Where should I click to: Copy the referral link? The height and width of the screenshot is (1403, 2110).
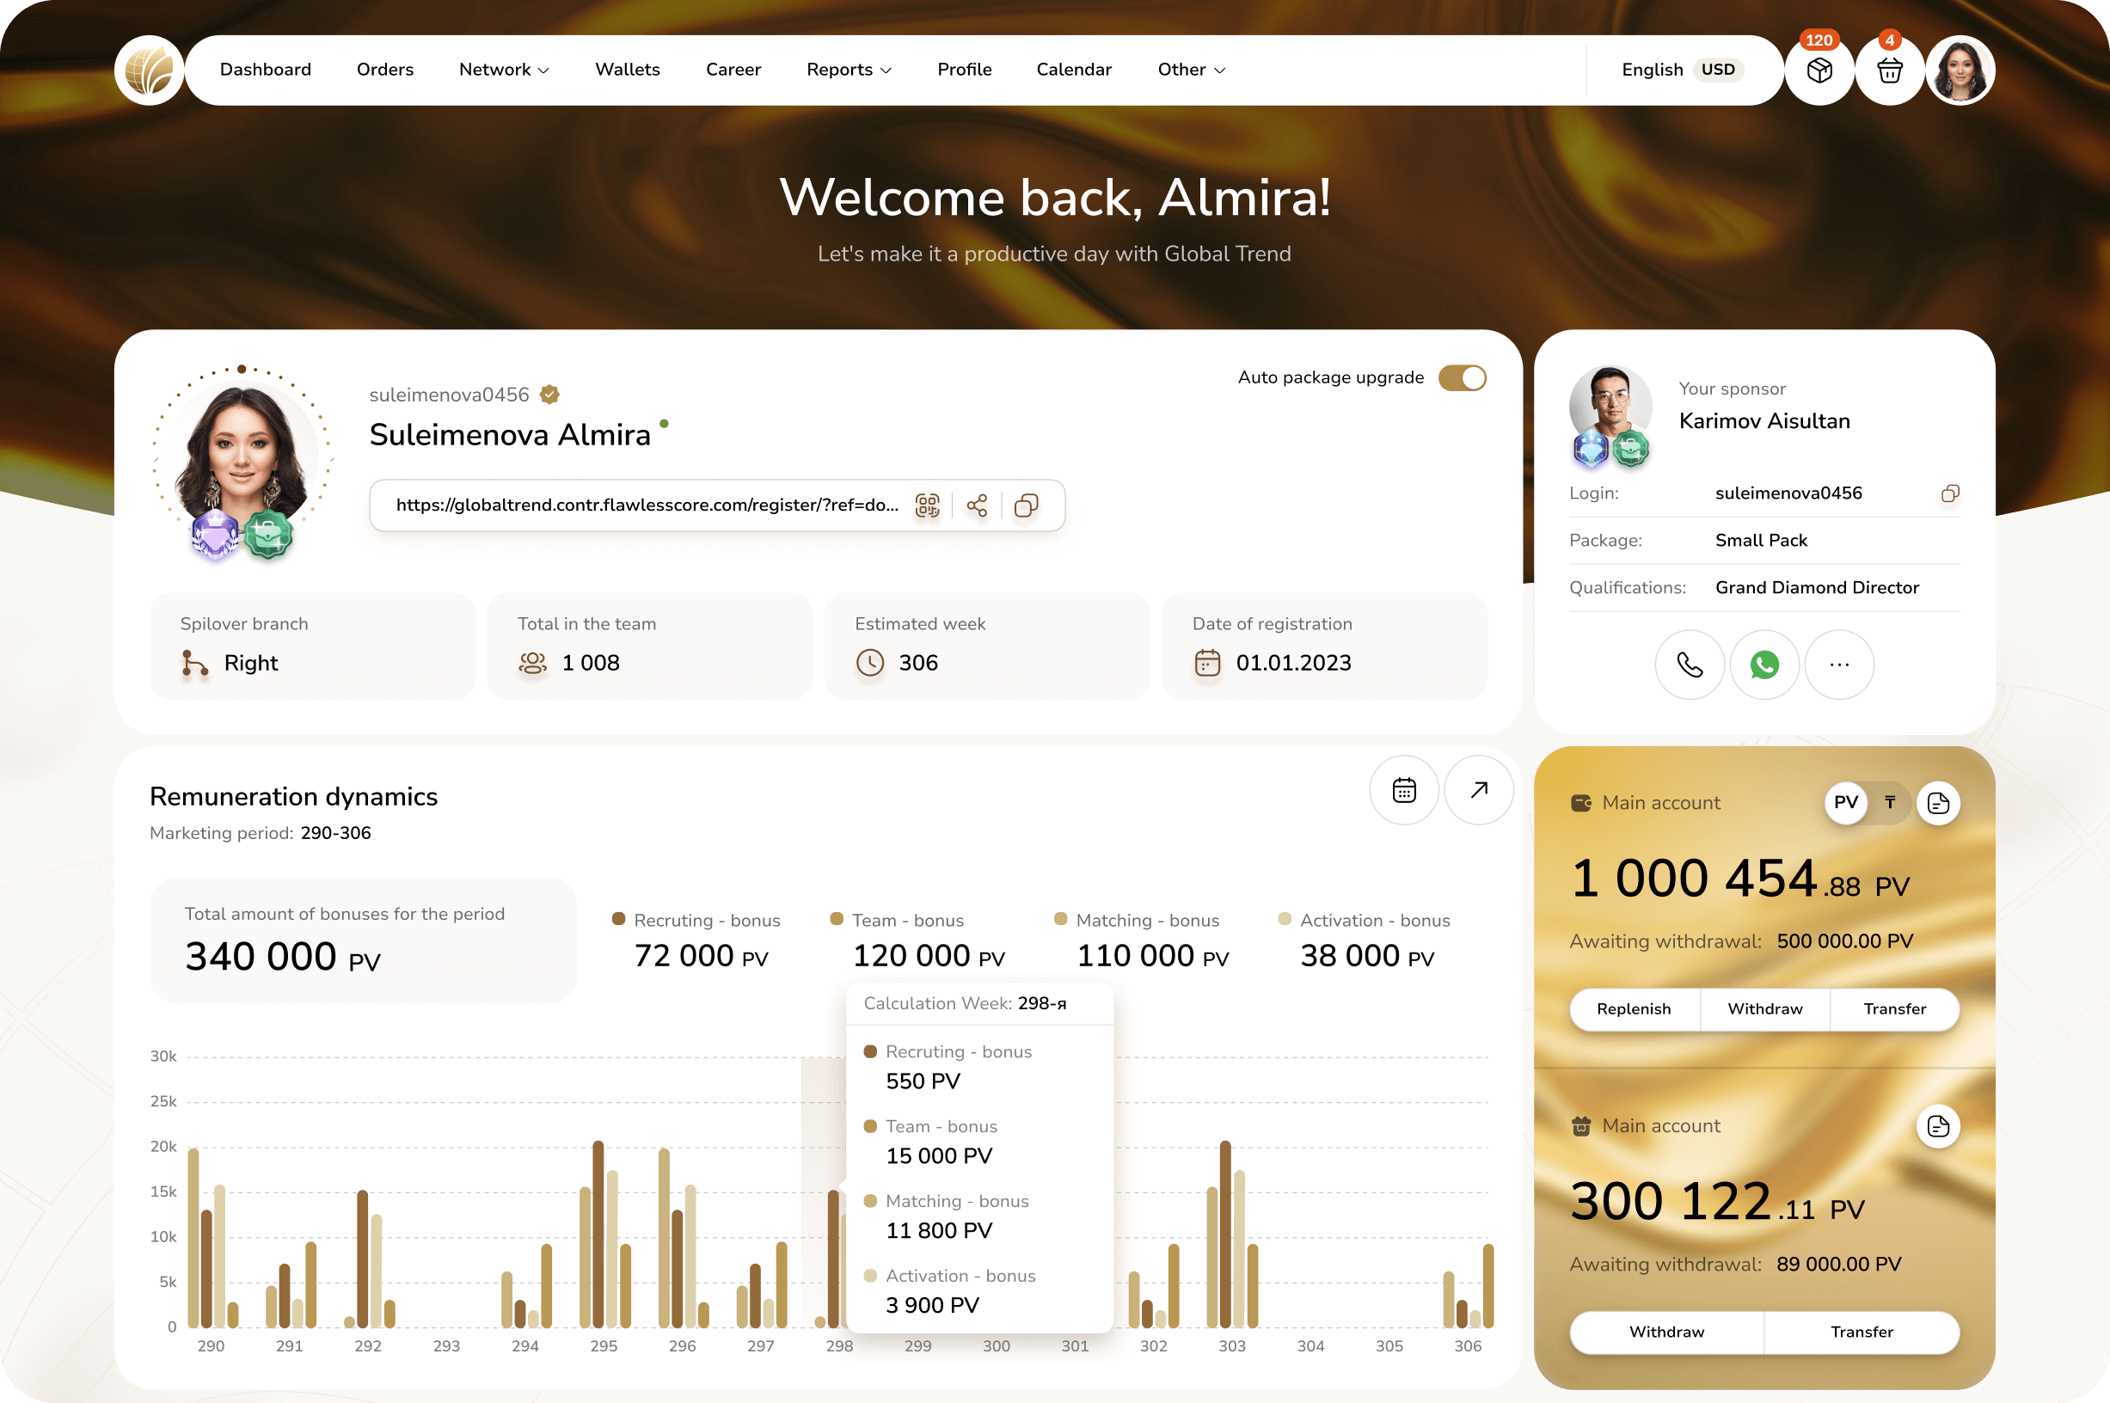(x=1027, y=505)
